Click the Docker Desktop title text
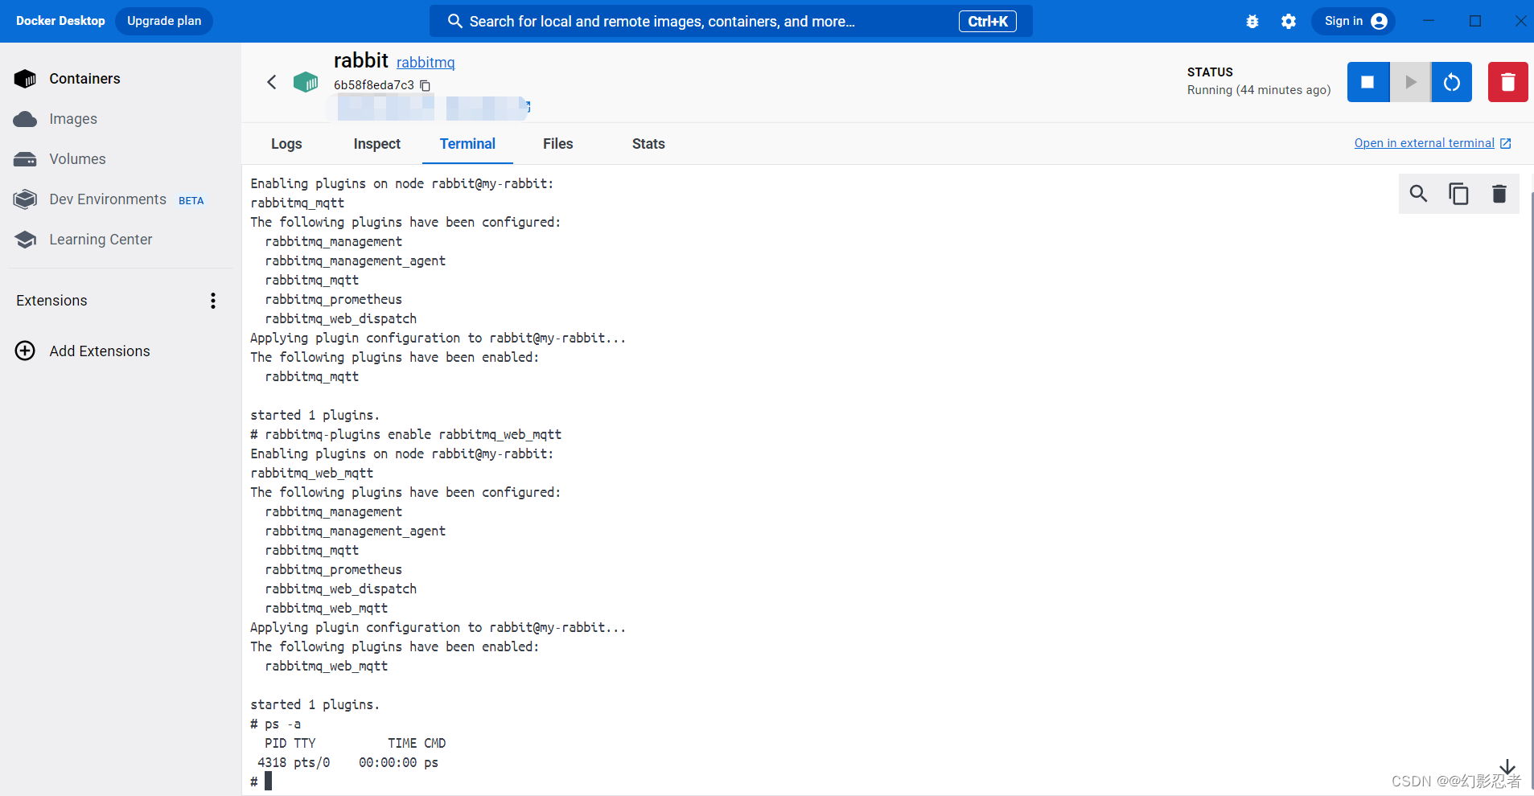 (x=60, y=21)
